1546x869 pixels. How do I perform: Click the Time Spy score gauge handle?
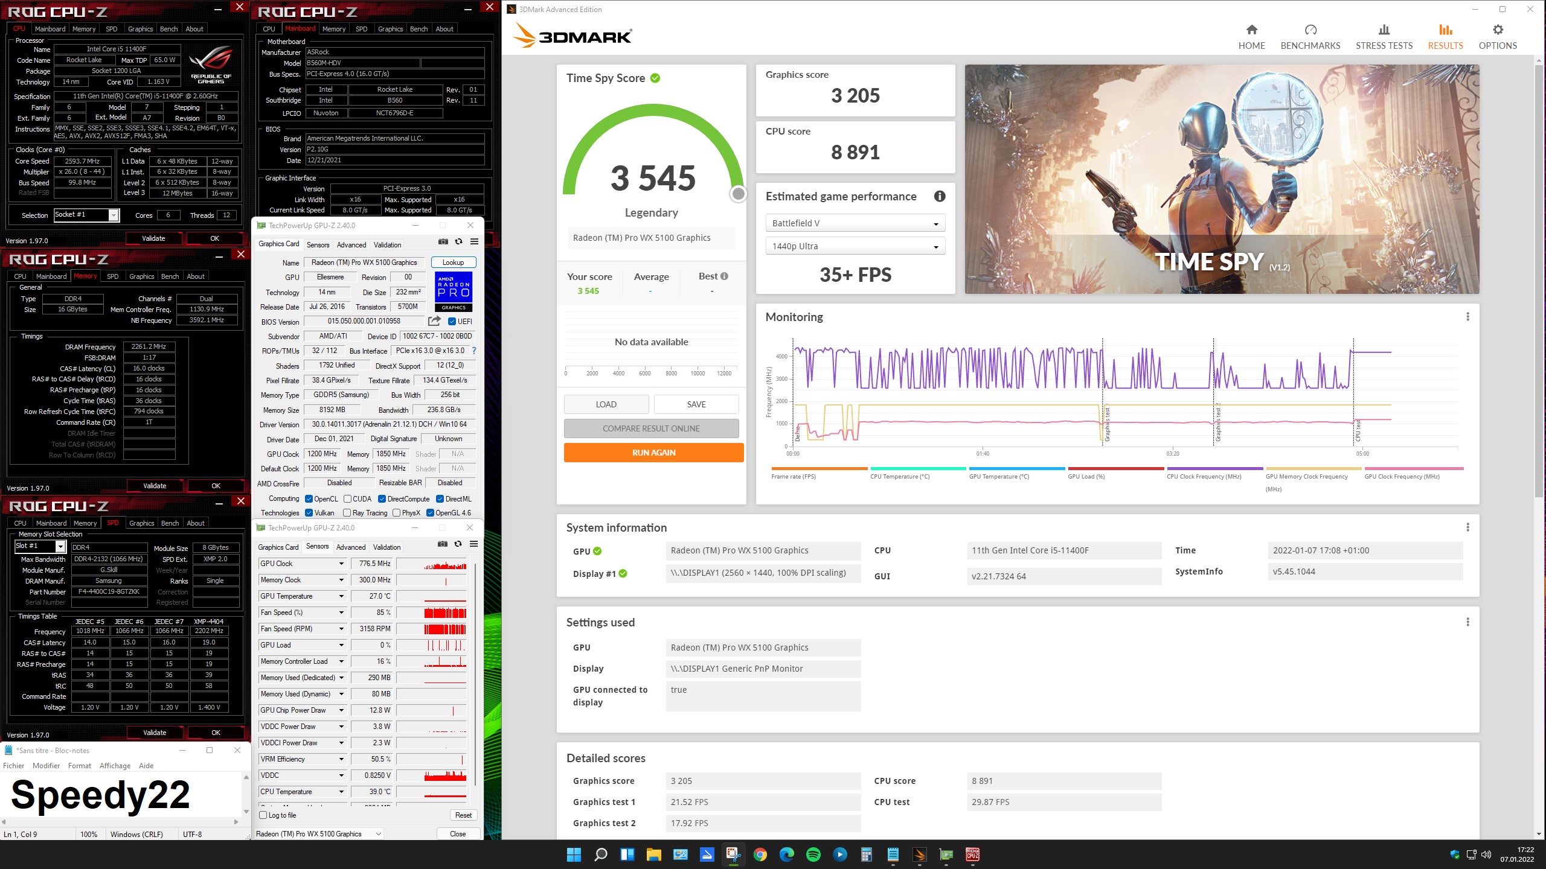tap(738, 194)
